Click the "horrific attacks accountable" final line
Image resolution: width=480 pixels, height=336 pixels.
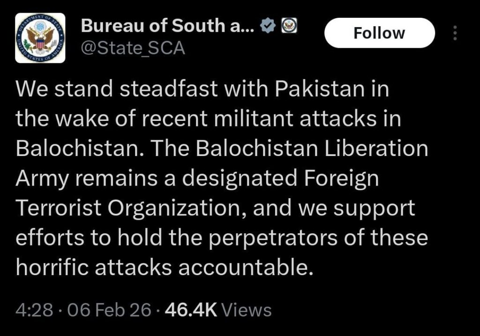(x=164, y=267)
